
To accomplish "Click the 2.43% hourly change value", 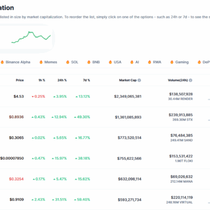I will click(x=38, y=199).
